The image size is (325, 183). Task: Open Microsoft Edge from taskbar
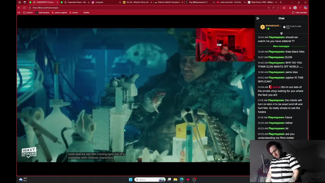click(182, 180)
